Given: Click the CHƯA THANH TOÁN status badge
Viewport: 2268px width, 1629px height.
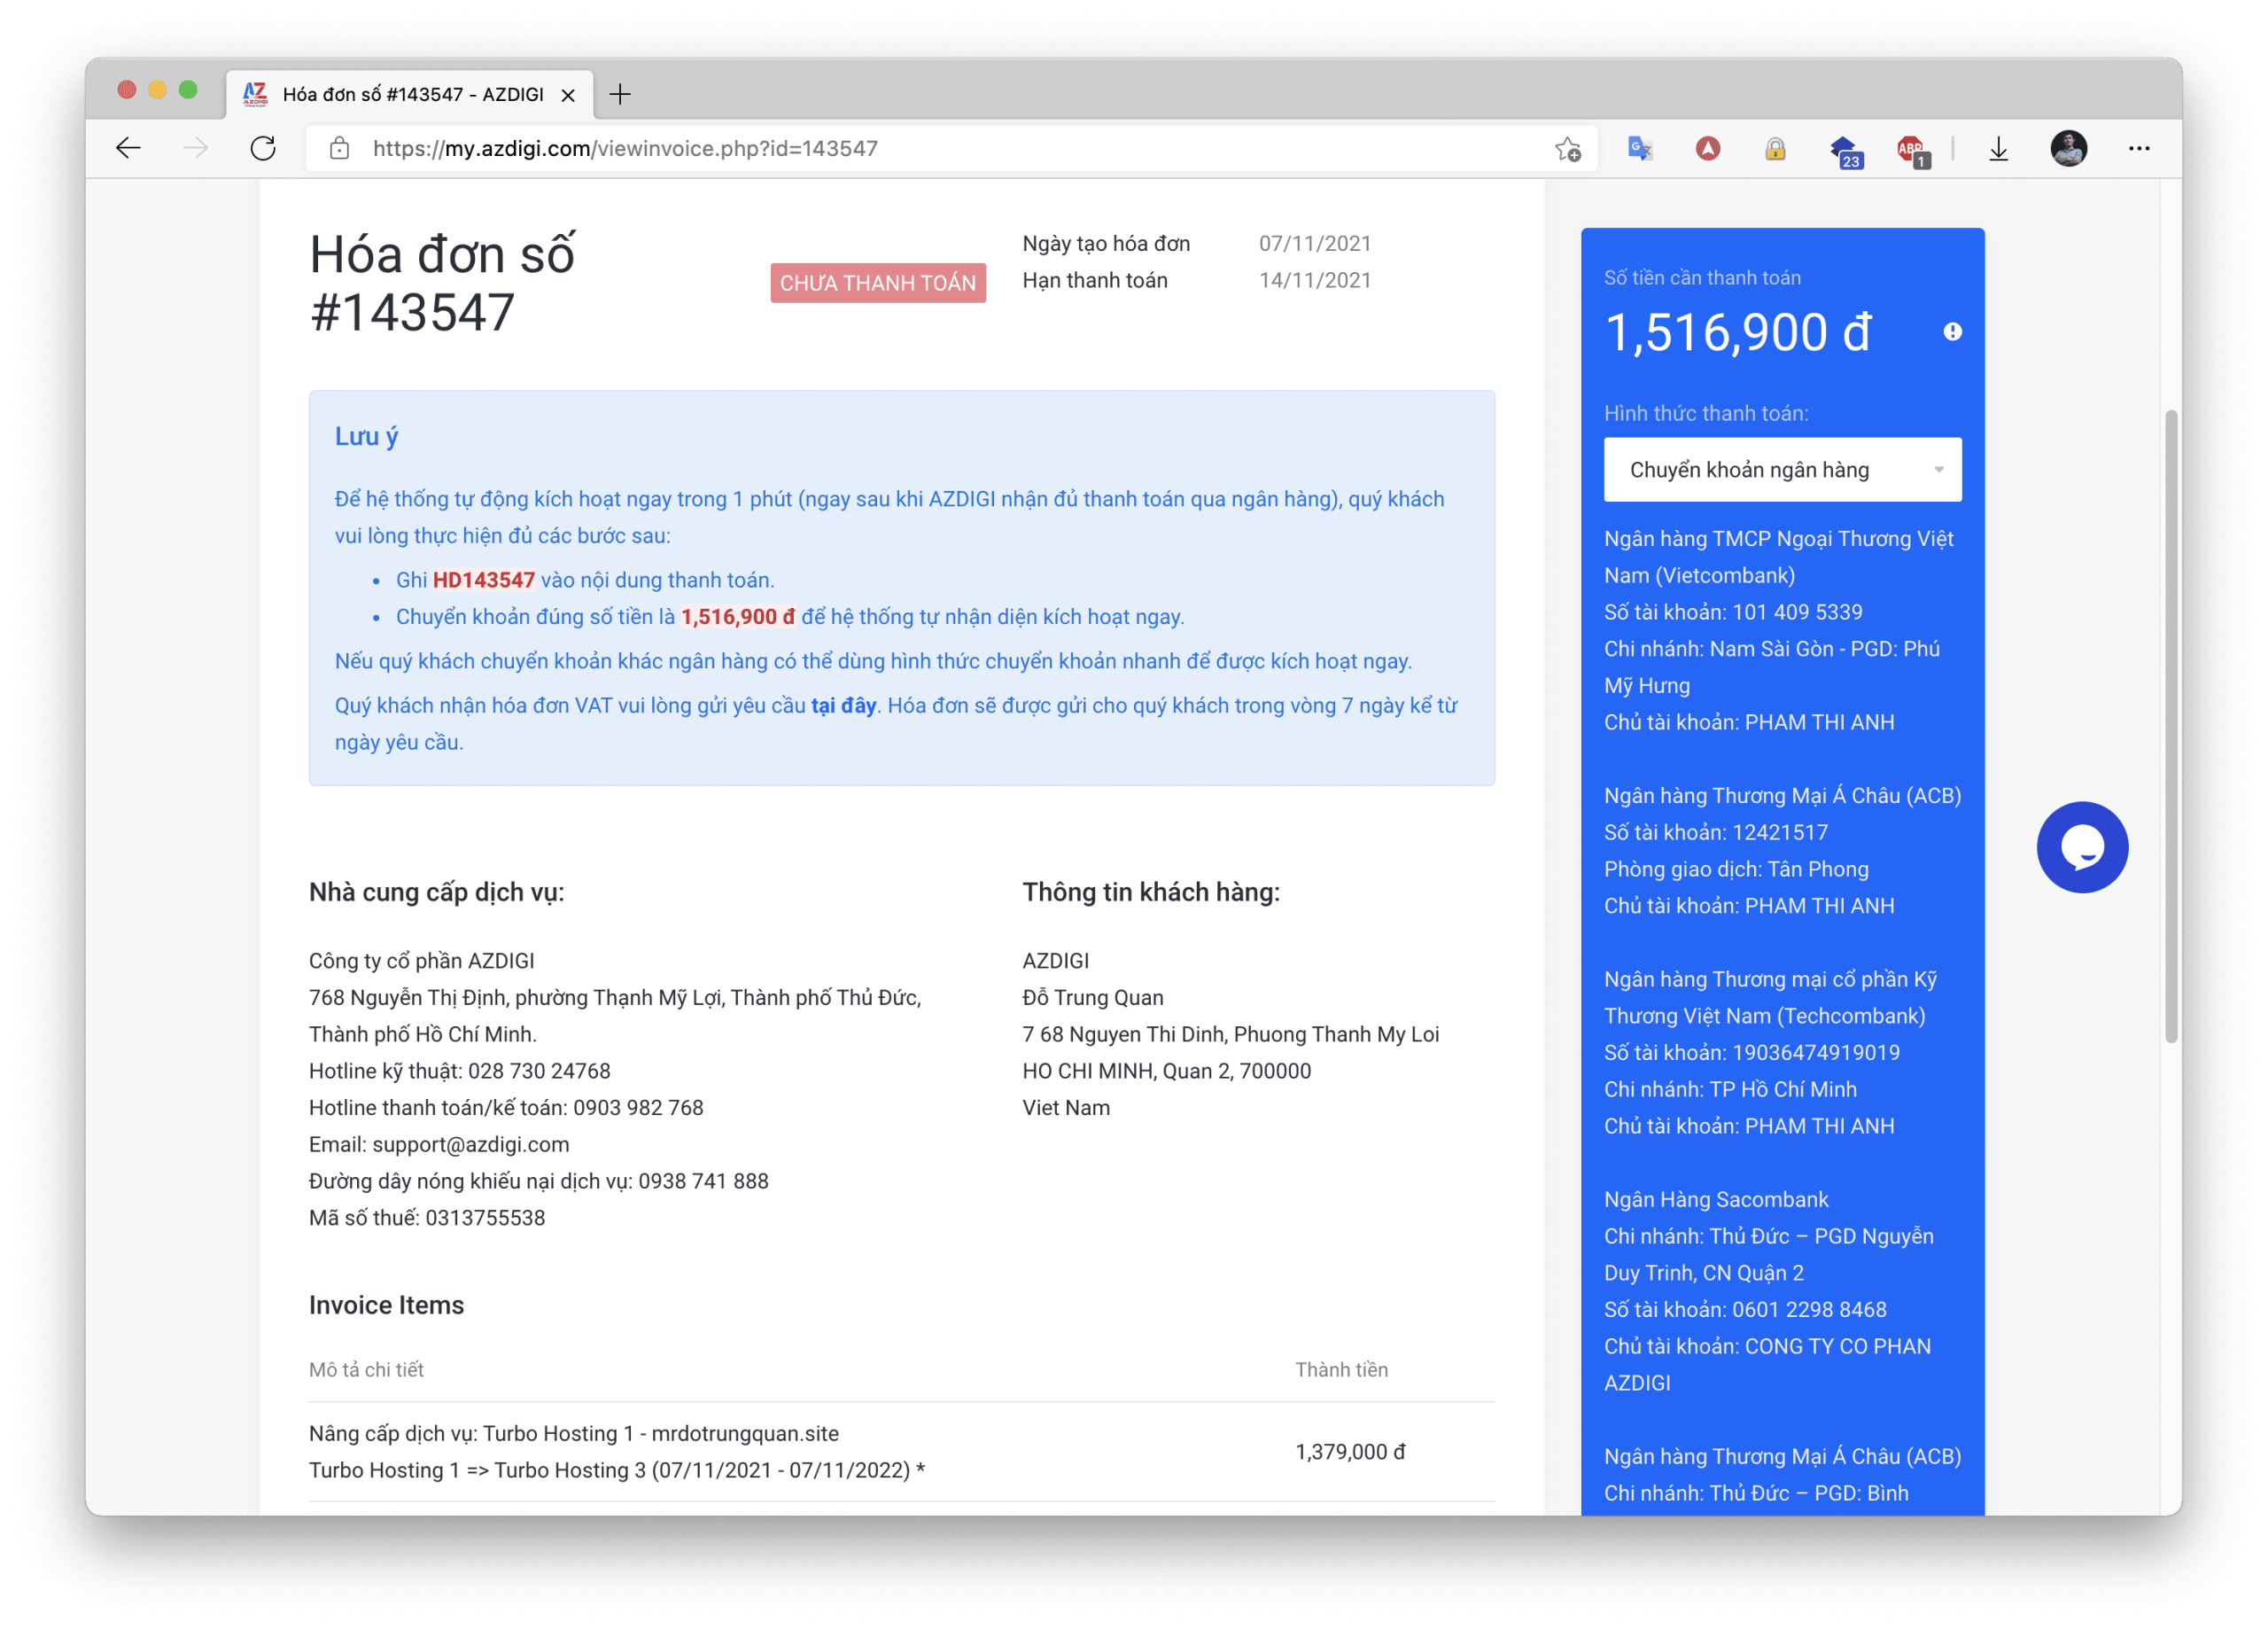Looking at the screenshot, I should pos(877,284).
